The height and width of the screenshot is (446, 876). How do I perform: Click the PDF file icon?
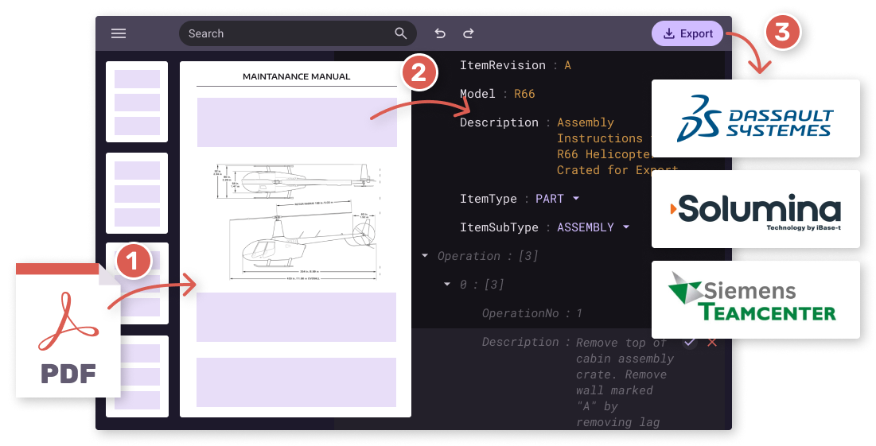[x=68, y=331]
